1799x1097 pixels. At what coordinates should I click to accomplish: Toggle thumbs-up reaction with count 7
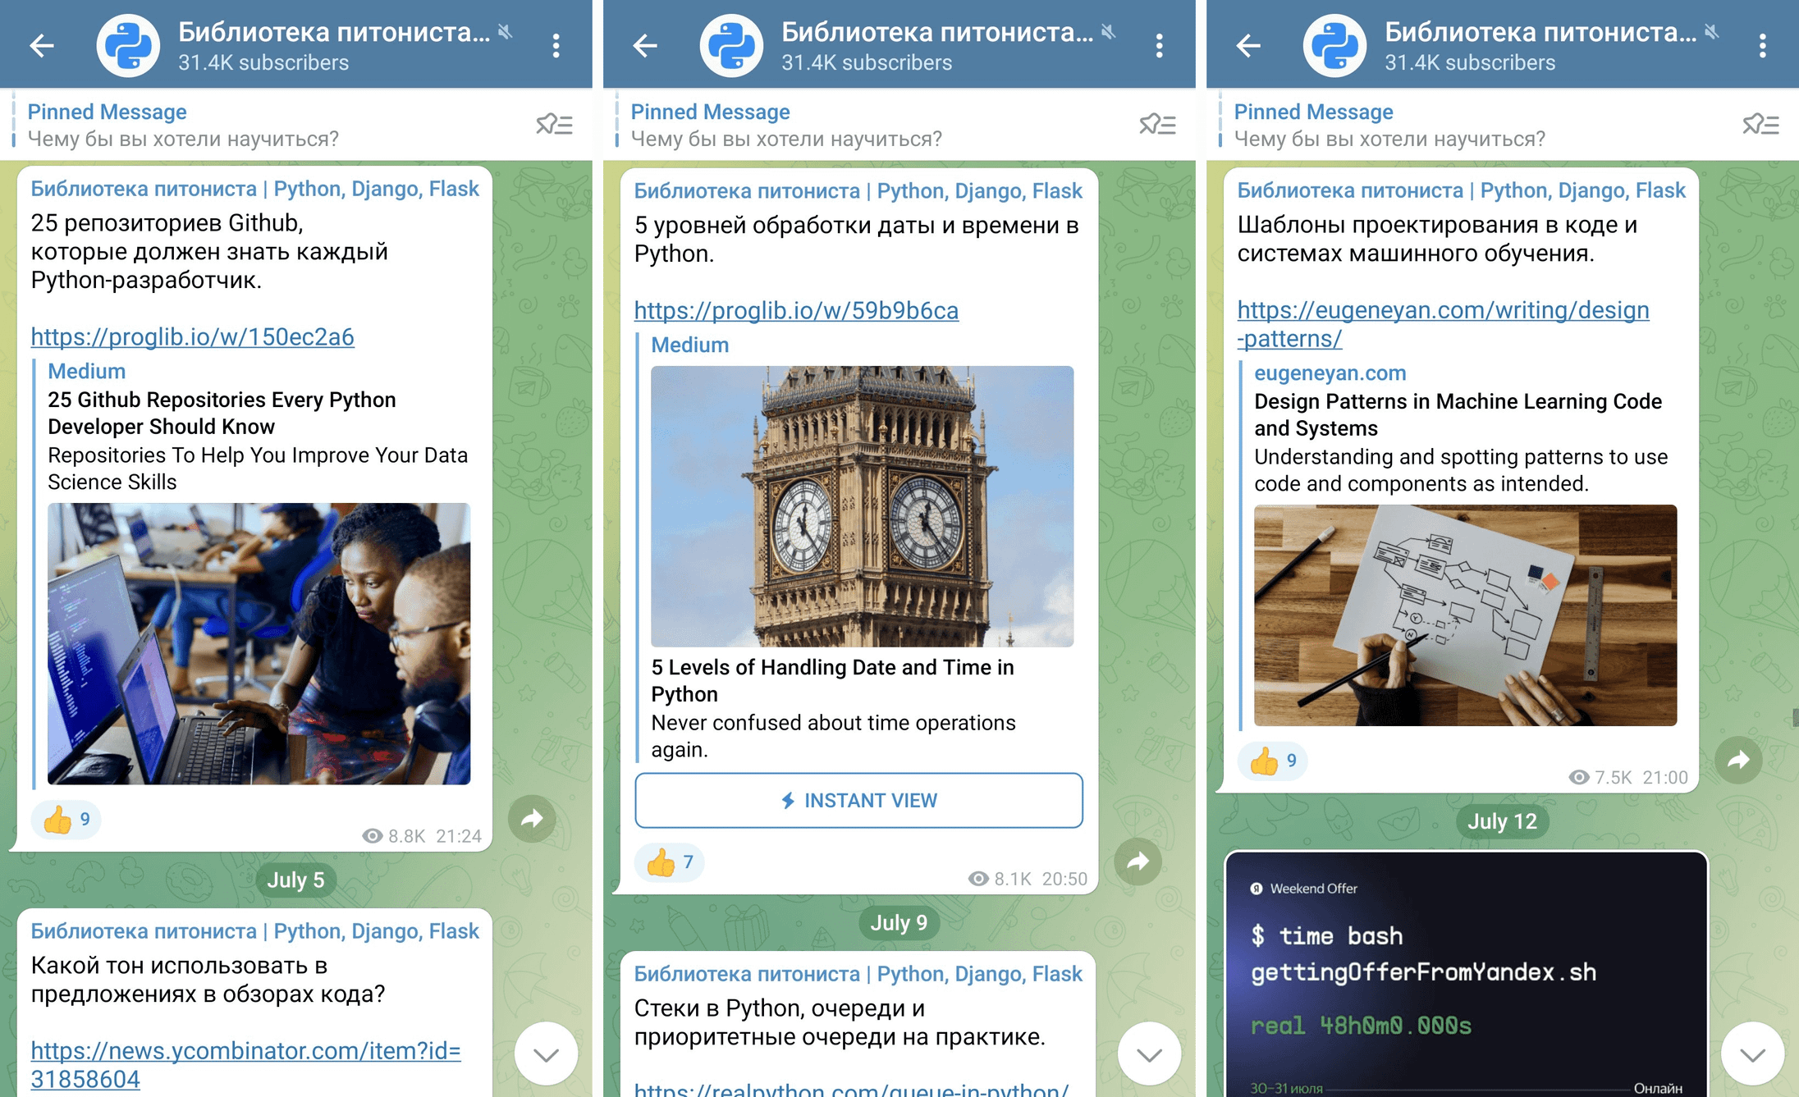coord(670,862)
